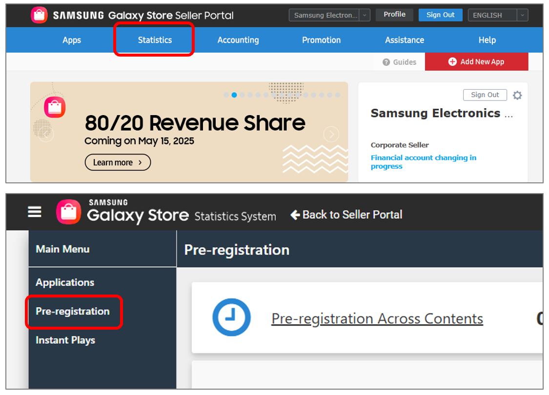Screen dimensions: 549x395
Task: Open the Assistance tab
Action: coord(405,40)
